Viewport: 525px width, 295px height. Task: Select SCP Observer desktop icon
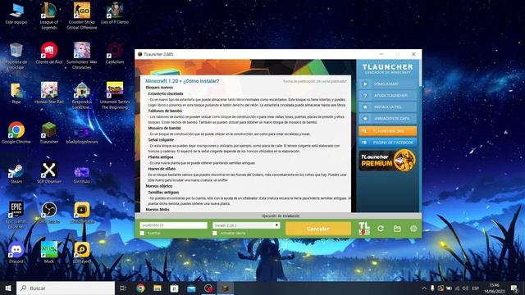pos(49,173)
